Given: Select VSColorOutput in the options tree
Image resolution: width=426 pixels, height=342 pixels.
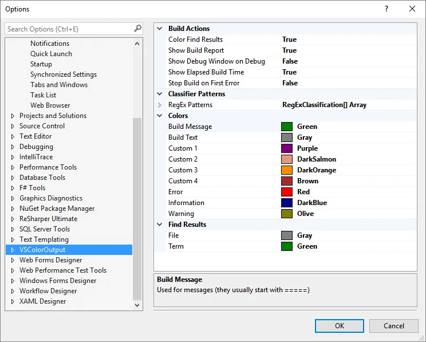Looking at the screenshot, I should click(x=42, y=250).
